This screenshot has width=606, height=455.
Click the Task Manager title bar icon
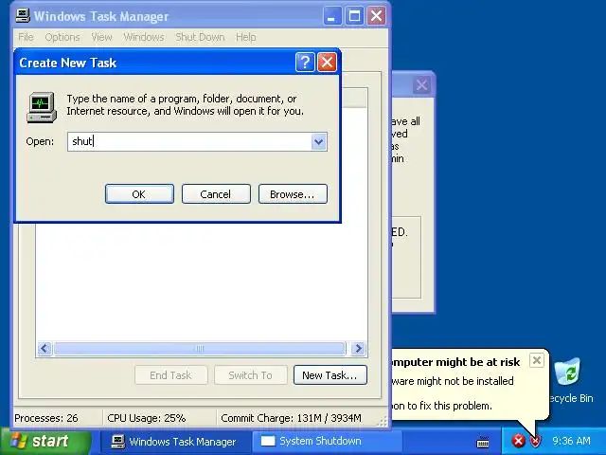pos(23,16)
